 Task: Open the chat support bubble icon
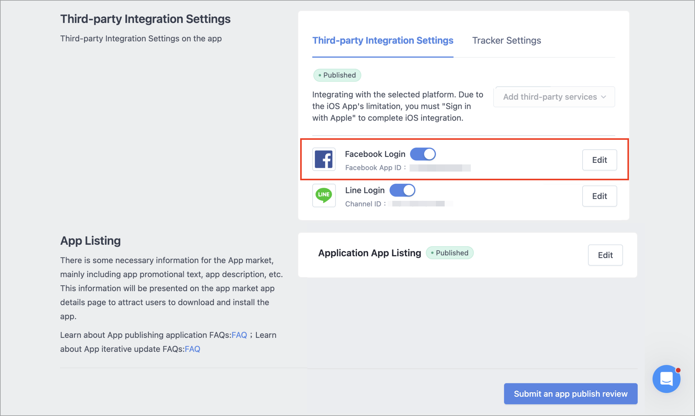coord(666,379)
